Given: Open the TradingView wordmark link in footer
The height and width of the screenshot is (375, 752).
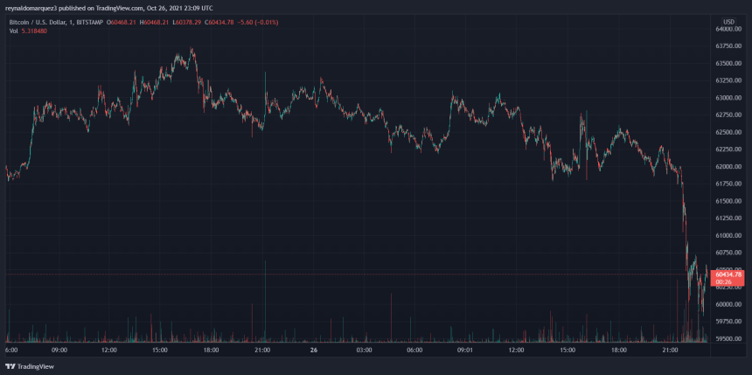Looking at the screenshot, I should (x=33, y=367).
